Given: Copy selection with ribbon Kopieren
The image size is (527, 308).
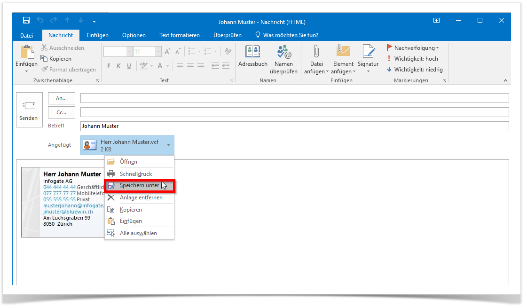Looking at the screenshot, I should click(x=56, y=58).
